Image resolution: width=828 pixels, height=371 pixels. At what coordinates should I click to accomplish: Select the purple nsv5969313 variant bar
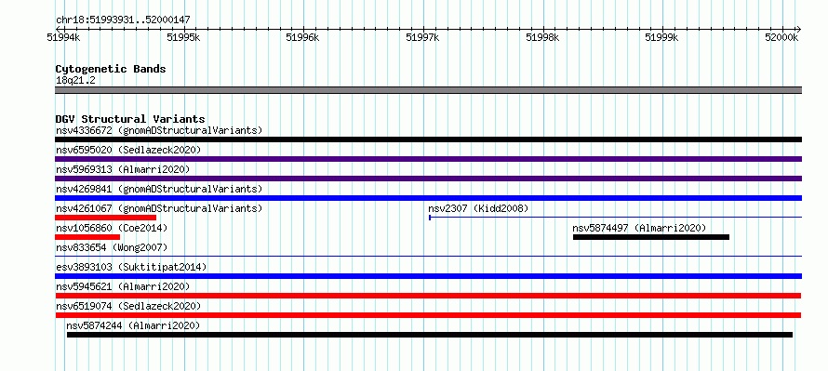[x=428, y=179]
